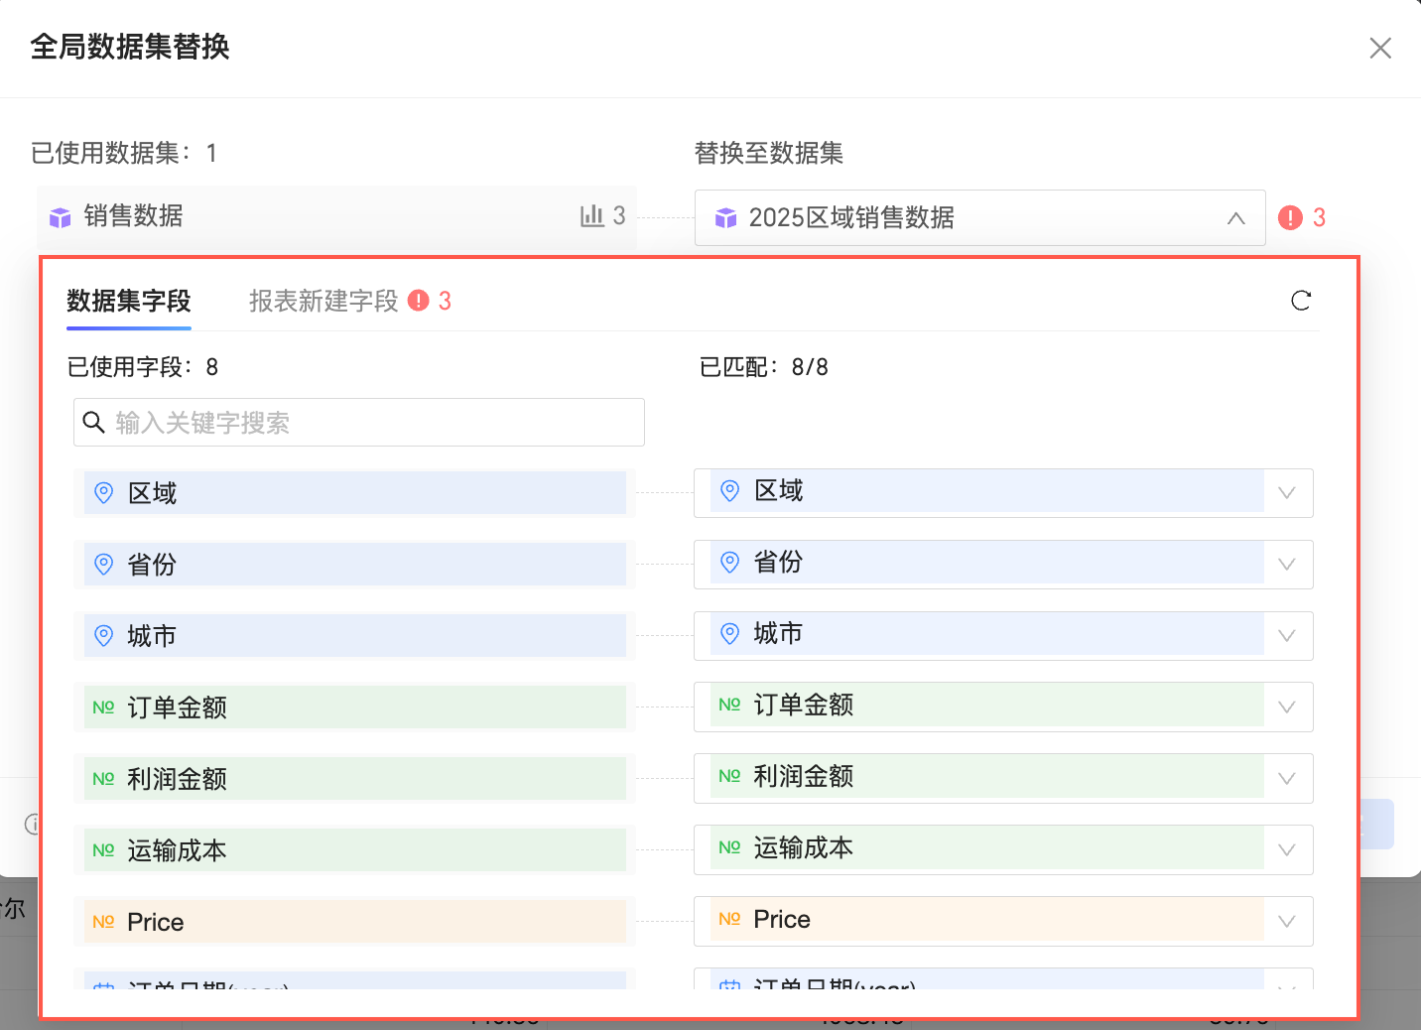Screen dimensions: 1421x1030
Task: Open the 2025区域销售数据 dataset dropdown
Action: [x=979, y=217]
